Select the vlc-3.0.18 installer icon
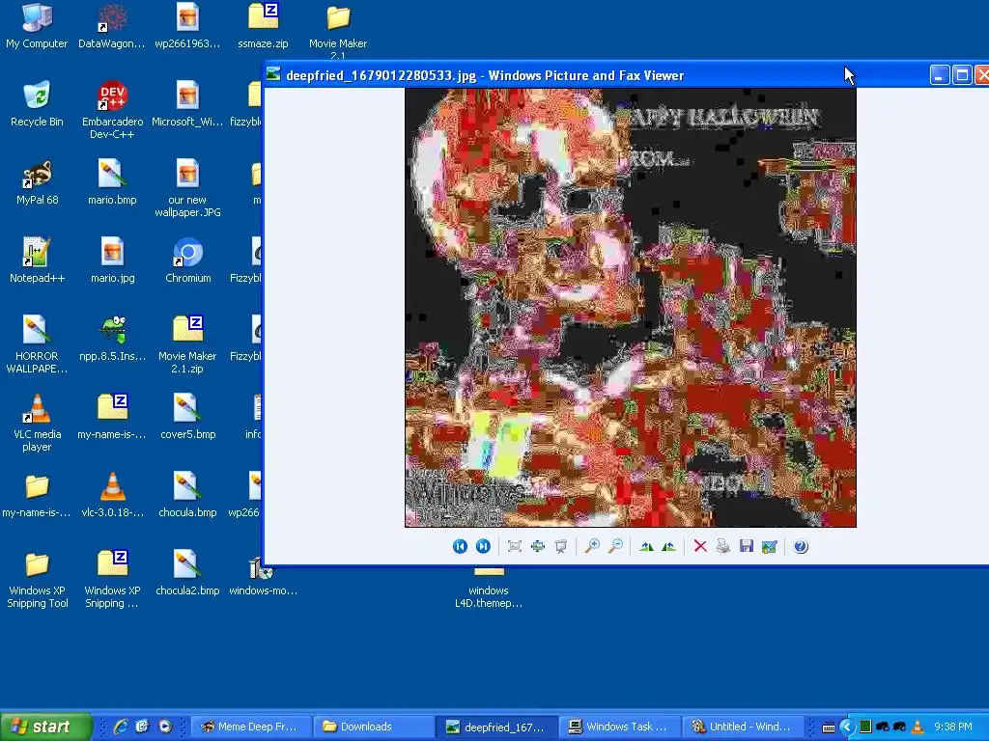This screenshot has height=741, width=989. 112,495
